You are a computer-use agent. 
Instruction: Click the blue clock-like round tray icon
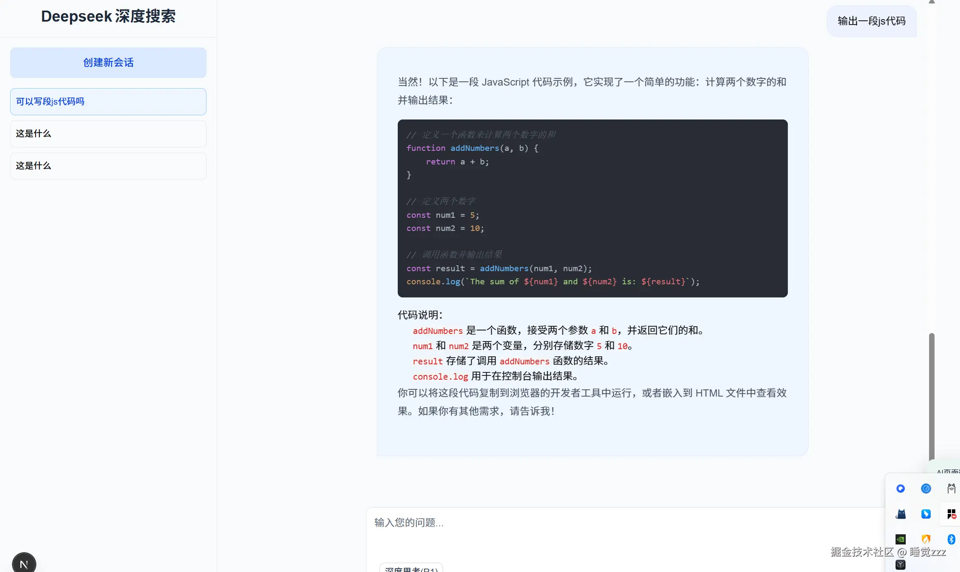point(926,489)
